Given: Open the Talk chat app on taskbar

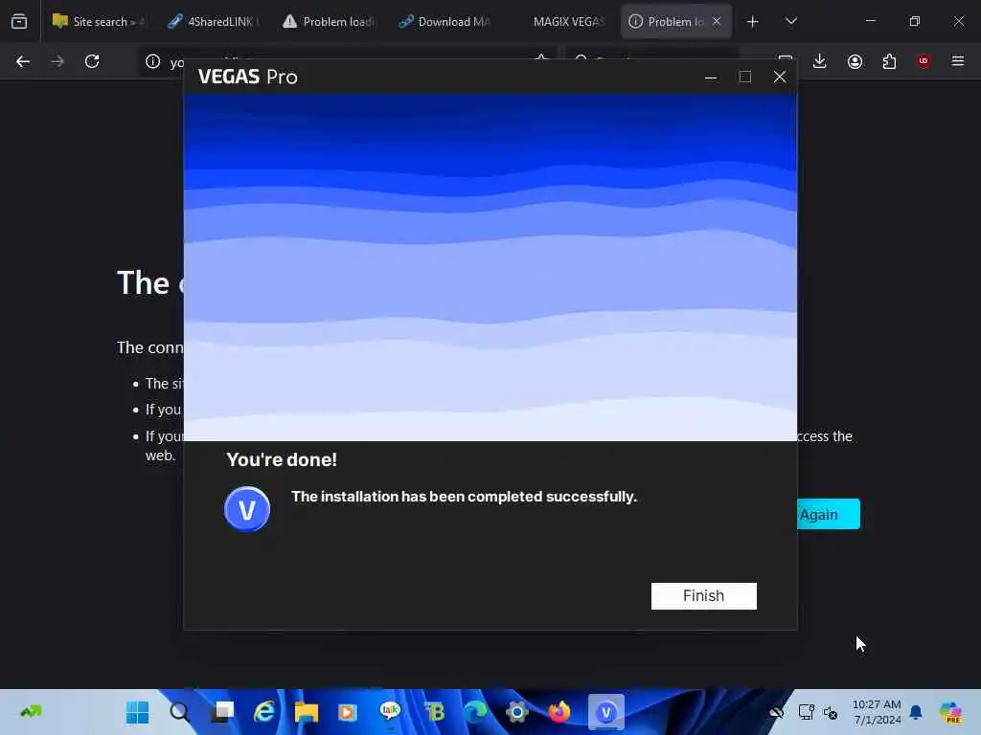Looking at the screenshot, I should coord(391,712).
